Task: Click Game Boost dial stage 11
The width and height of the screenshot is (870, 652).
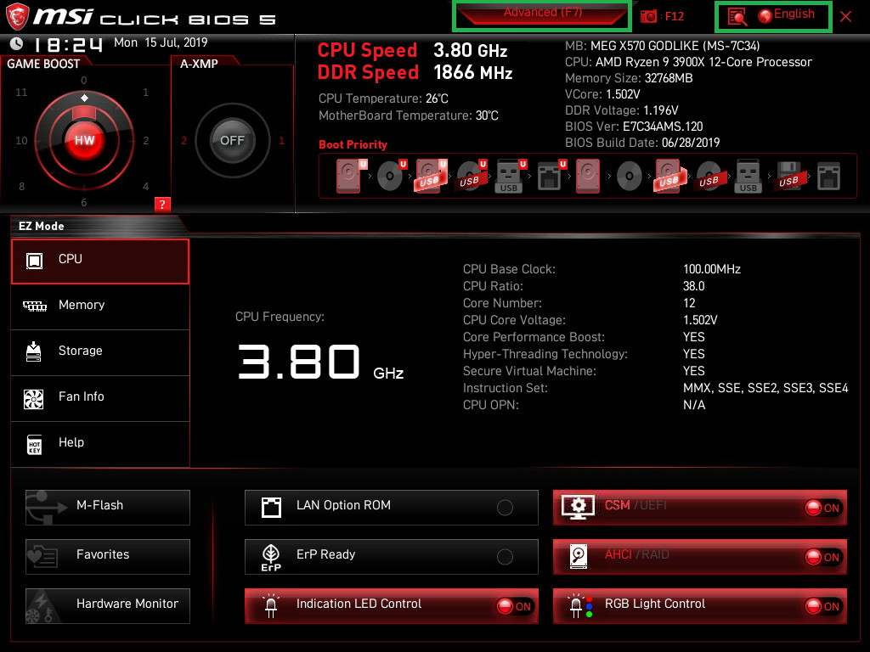Action: point(21,92)
